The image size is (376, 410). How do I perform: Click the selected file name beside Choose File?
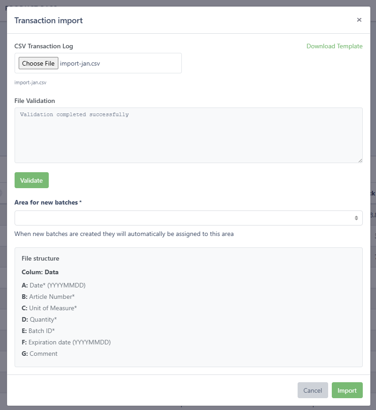[80, 63]
